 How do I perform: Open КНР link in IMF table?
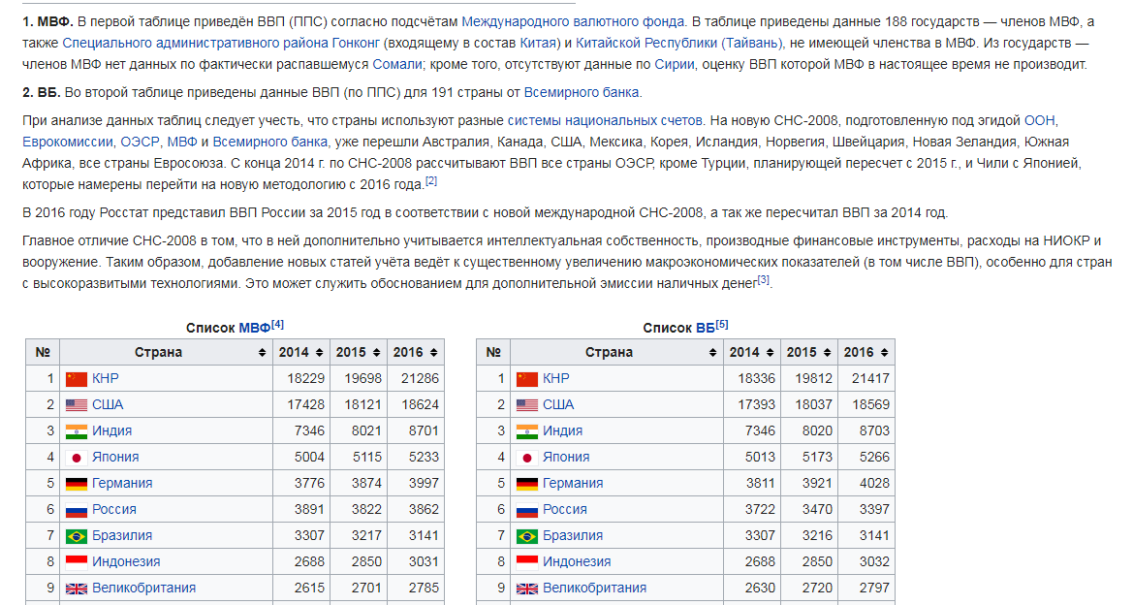pyautogui.click(x=105, y=378)
